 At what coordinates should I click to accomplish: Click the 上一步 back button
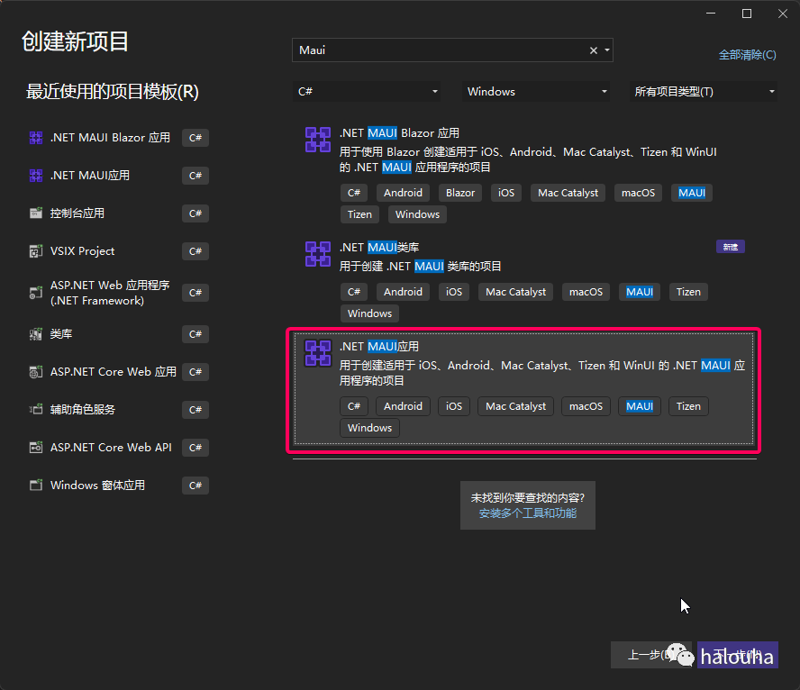(651, 655)
